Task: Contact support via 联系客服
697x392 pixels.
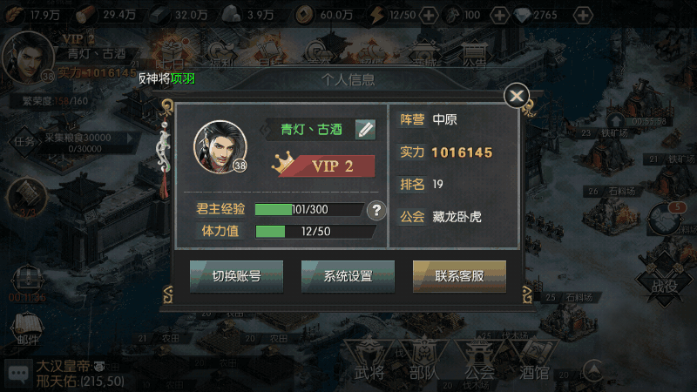Action: (x=459, y=276)
